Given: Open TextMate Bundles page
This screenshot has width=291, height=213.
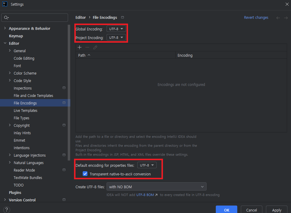Looking at the screenshot, I should (28, 177).
